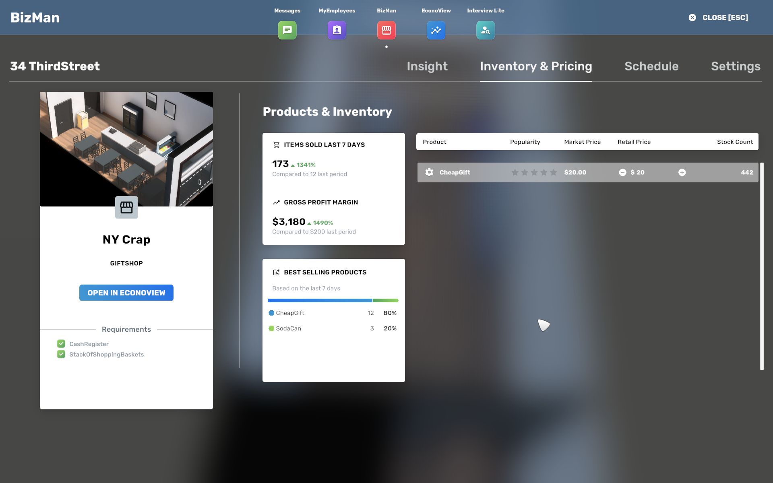Click the giftshop store badge icon
This screenshot has width=773, height=483.
click(126, 207)
